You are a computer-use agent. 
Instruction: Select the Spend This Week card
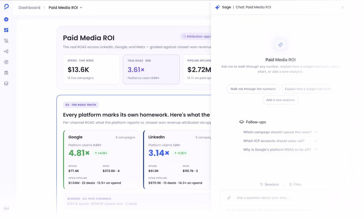[x=91, y=69]
